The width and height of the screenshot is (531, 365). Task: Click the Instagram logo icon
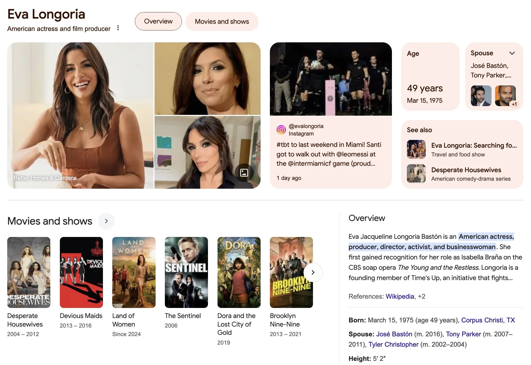pyautogui.click(x=281, y=130)
